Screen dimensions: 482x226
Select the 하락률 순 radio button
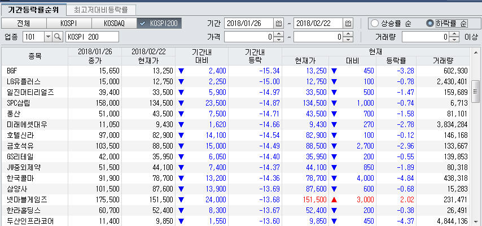pos(430,23)
